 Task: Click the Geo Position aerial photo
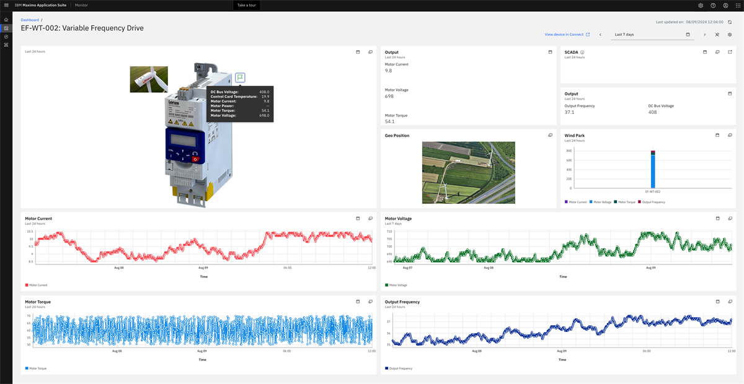tap(468, 172)
